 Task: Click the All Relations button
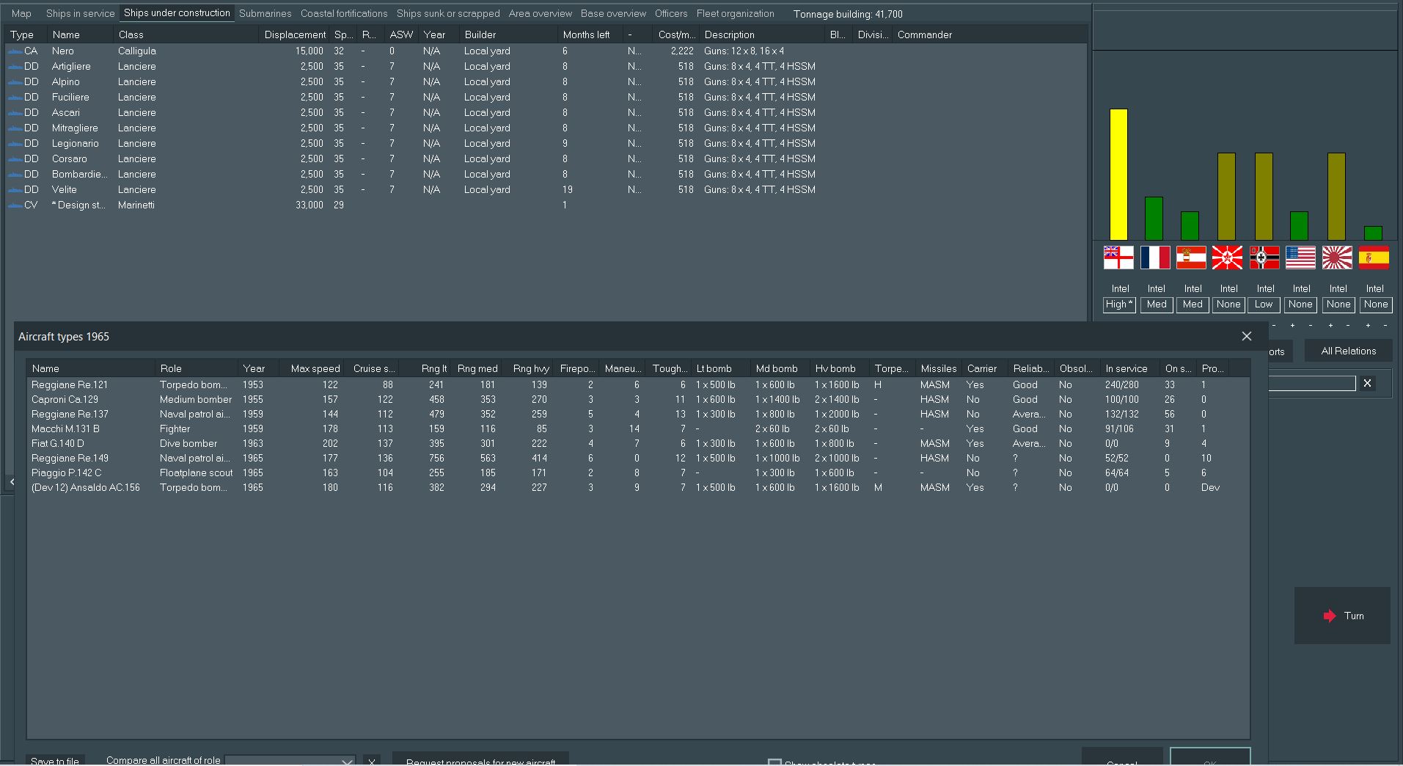point(1348,351)
